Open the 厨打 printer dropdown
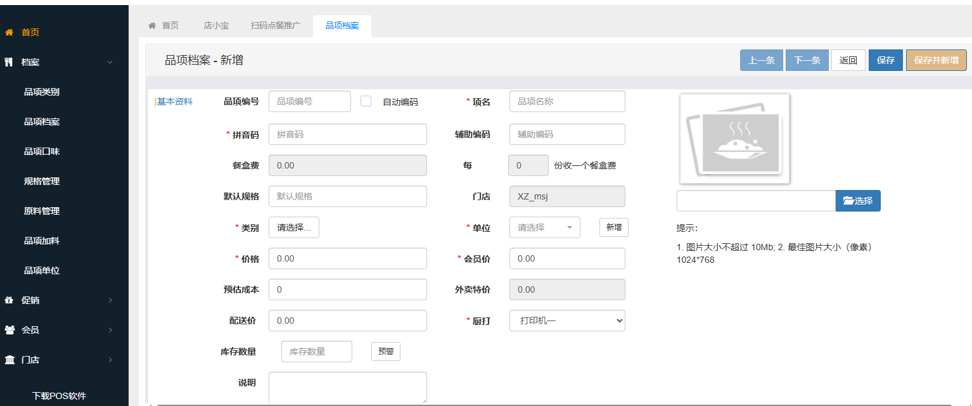The height and width of the screenshot is (406, 972). pos(567,320)
